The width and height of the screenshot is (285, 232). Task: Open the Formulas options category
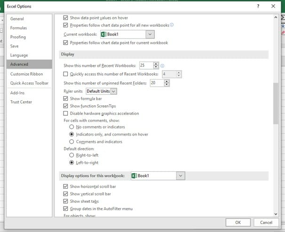click(29, 28)
